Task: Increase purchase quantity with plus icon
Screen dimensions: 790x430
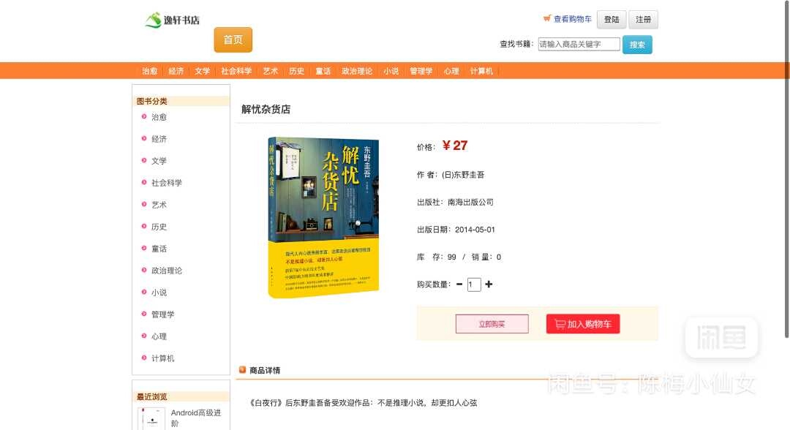Action: (x=489, y=284)
